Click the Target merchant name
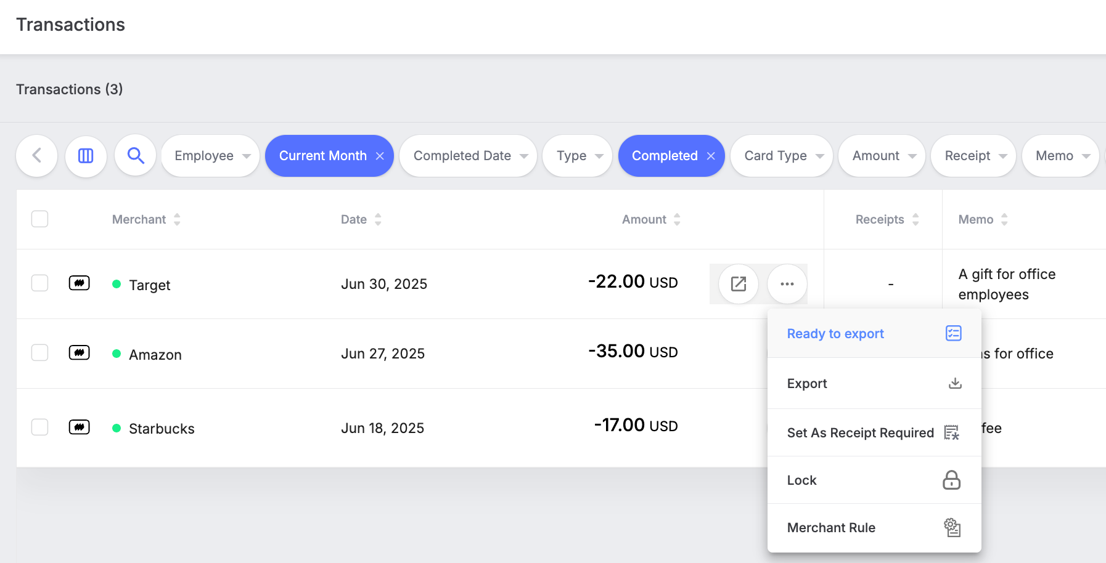The image size is (1106, 563). point(150,285)
